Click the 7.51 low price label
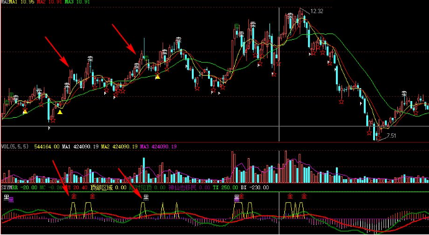Image resolution: width=429 pixels, height=235 pixels. (391, 135)
